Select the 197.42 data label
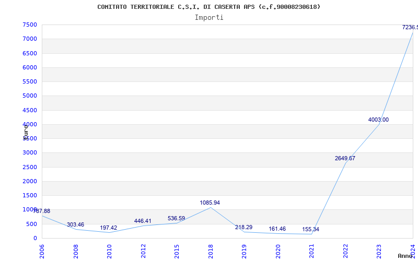The image size is (418, 261). pos(109,228)
